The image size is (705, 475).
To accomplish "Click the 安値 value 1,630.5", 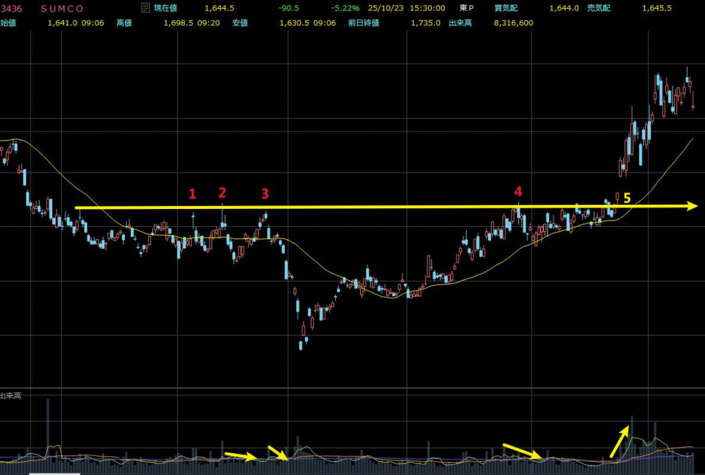I will [x=293, y=23].
